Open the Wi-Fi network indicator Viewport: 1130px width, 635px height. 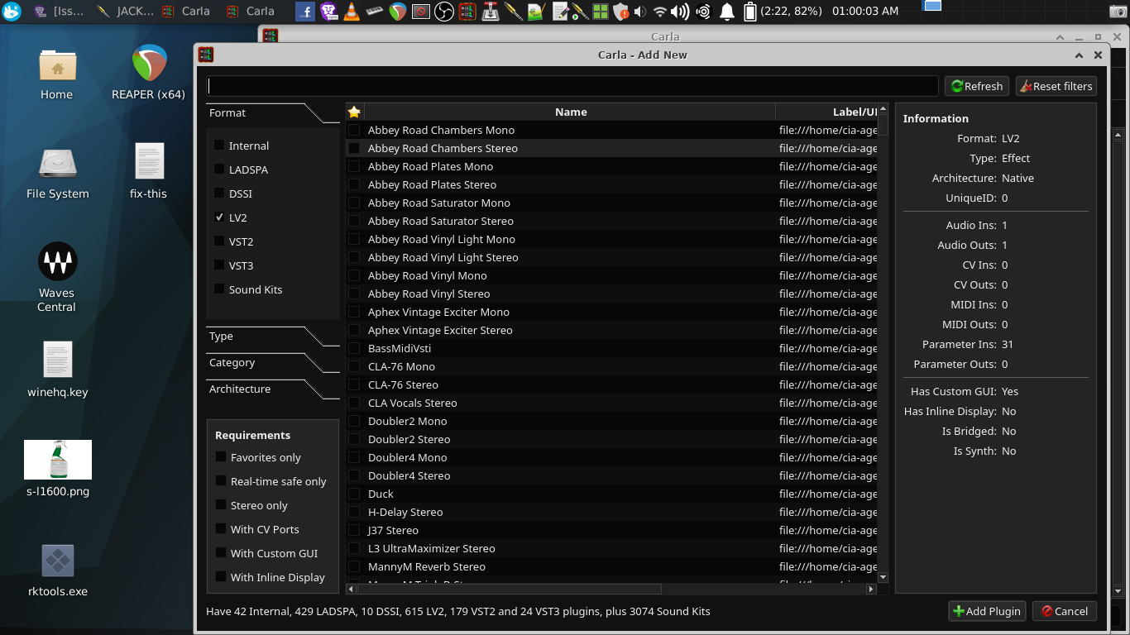[660, 12]
